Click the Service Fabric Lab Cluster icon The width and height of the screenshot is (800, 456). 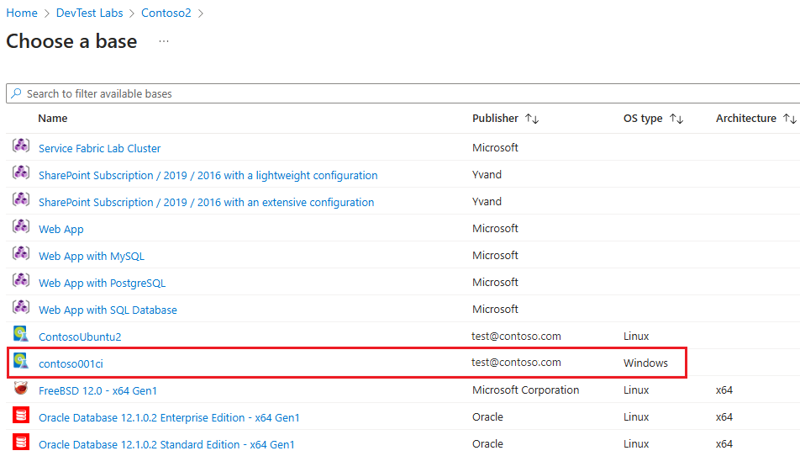(21, 146)
